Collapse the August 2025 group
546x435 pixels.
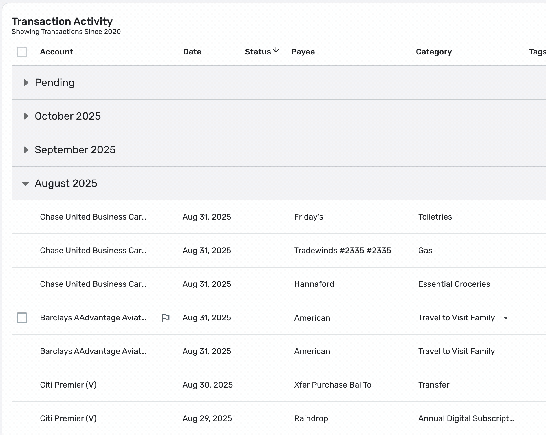25,183
